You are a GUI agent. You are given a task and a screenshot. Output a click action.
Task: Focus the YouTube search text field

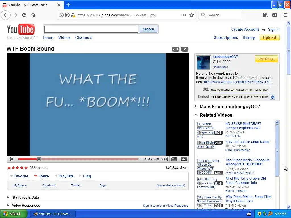pyautogui.click(x=91, y=29)
